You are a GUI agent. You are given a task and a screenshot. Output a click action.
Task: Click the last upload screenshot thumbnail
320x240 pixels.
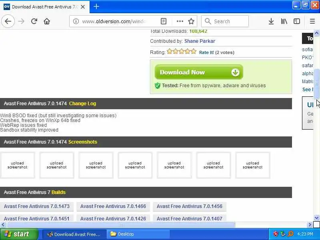click(x=252, y=165)
